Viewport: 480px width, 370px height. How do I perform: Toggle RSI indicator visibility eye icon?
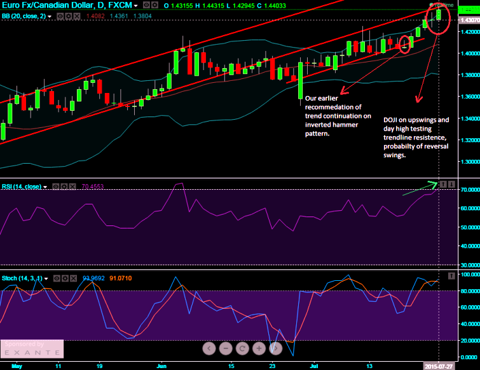[56, 187]
